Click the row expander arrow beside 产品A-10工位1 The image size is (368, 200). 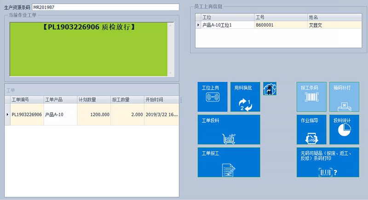pyautogui.click(x=198, y=25)
